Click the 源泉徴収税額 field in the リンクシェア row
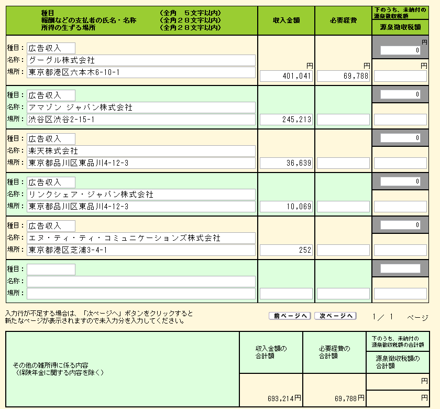 pyautogui.click(x=400, y=207)
